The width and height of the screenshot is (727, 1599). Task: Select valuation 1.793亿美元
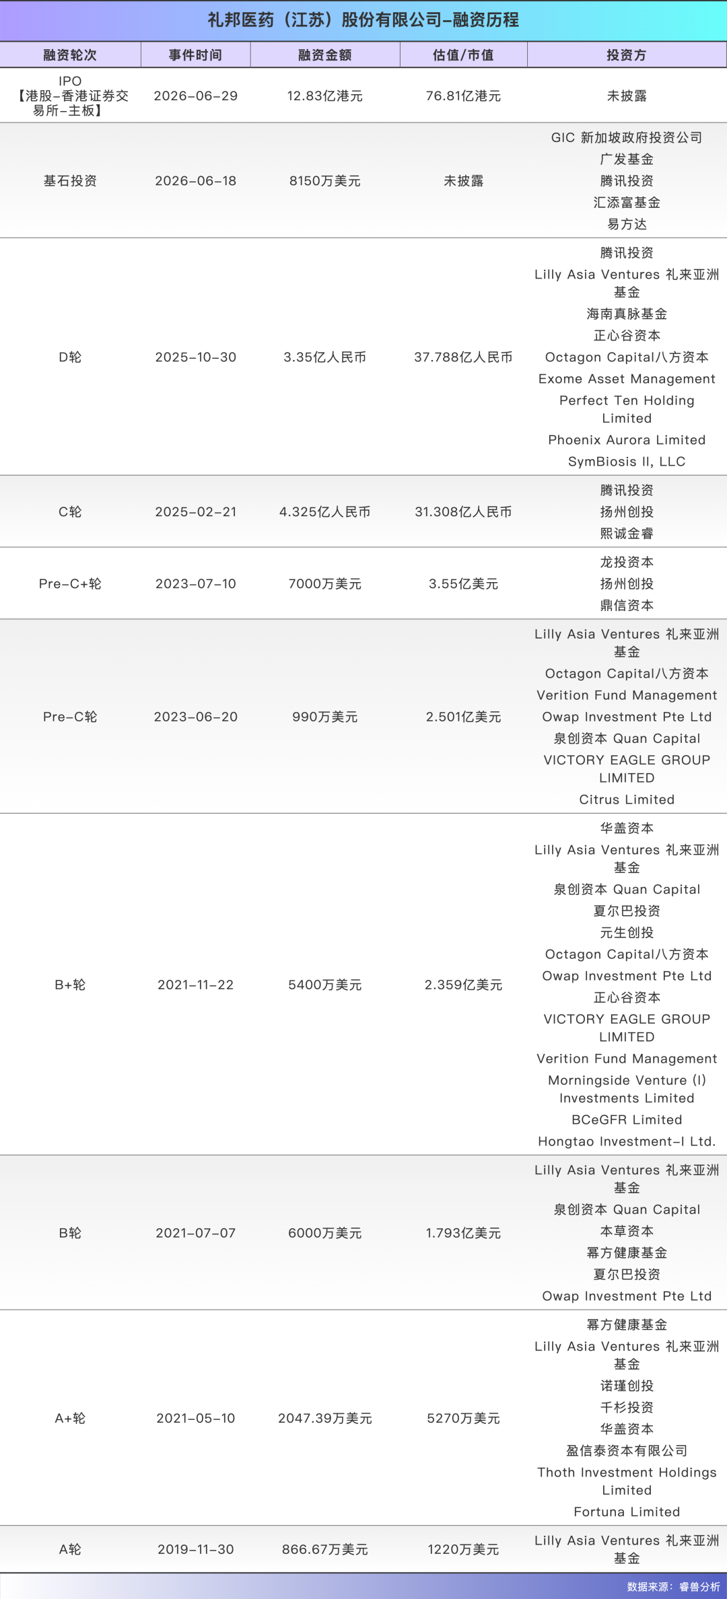tap(463, 1234)
